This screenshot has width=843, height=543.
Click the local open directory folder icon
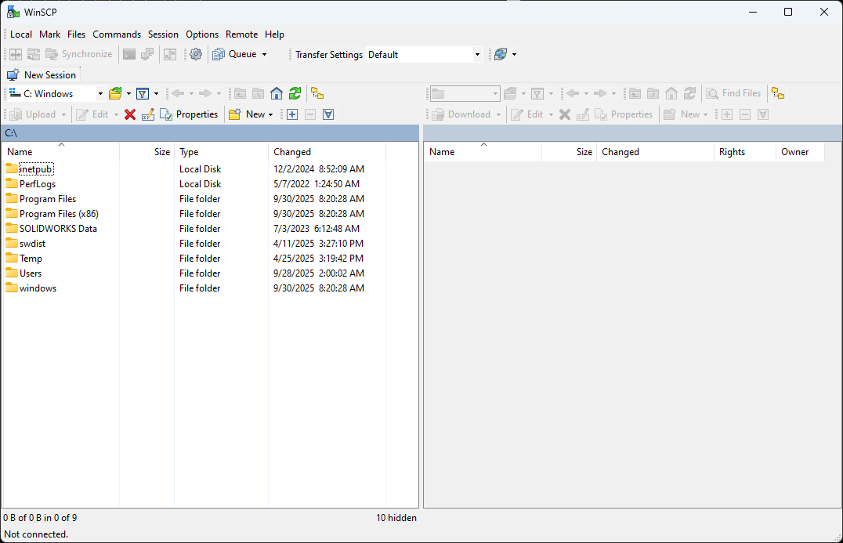point(115,93)
